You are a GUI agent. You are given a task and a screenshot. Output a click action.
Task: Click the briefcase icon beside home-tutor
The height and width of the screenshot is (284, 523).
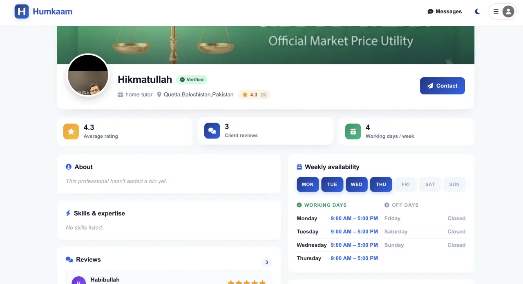coord(120,94)
